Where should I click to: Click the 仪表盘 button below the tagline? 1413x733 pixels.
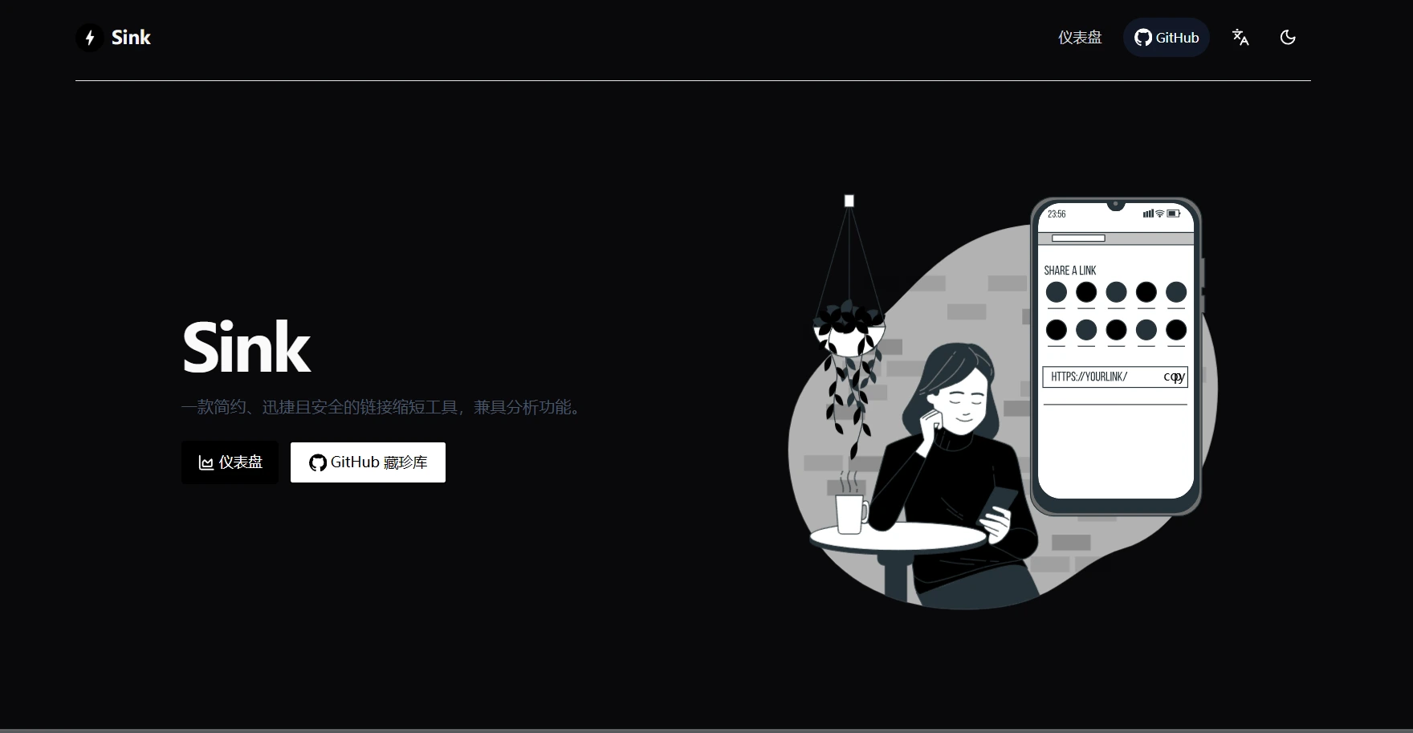pyautogui.click(x=230, y=462)
